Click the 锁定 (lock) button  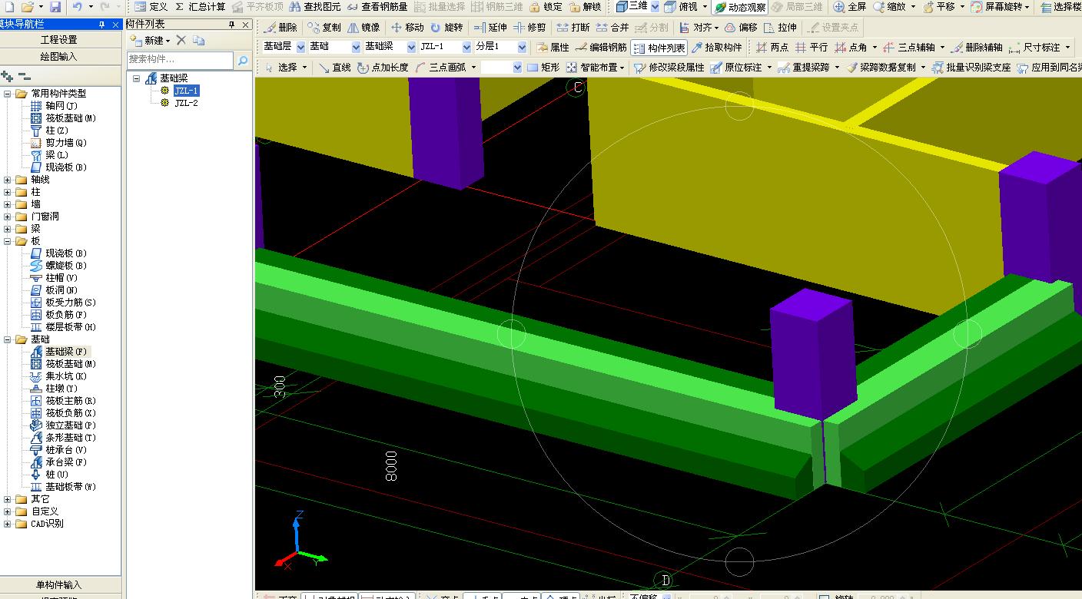tap(546, 7)
